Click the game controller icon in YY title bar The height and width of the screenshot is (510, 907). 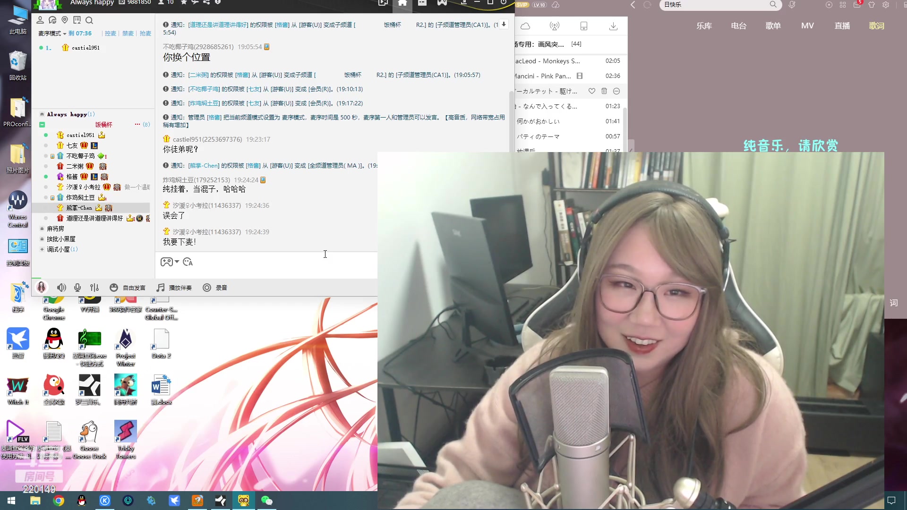point(442,3)
